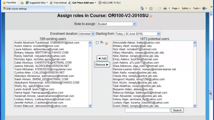Screen dimensions: 214x120
Task: Click the Add to Favorites bar icon
Action: [x=22, y=3]
